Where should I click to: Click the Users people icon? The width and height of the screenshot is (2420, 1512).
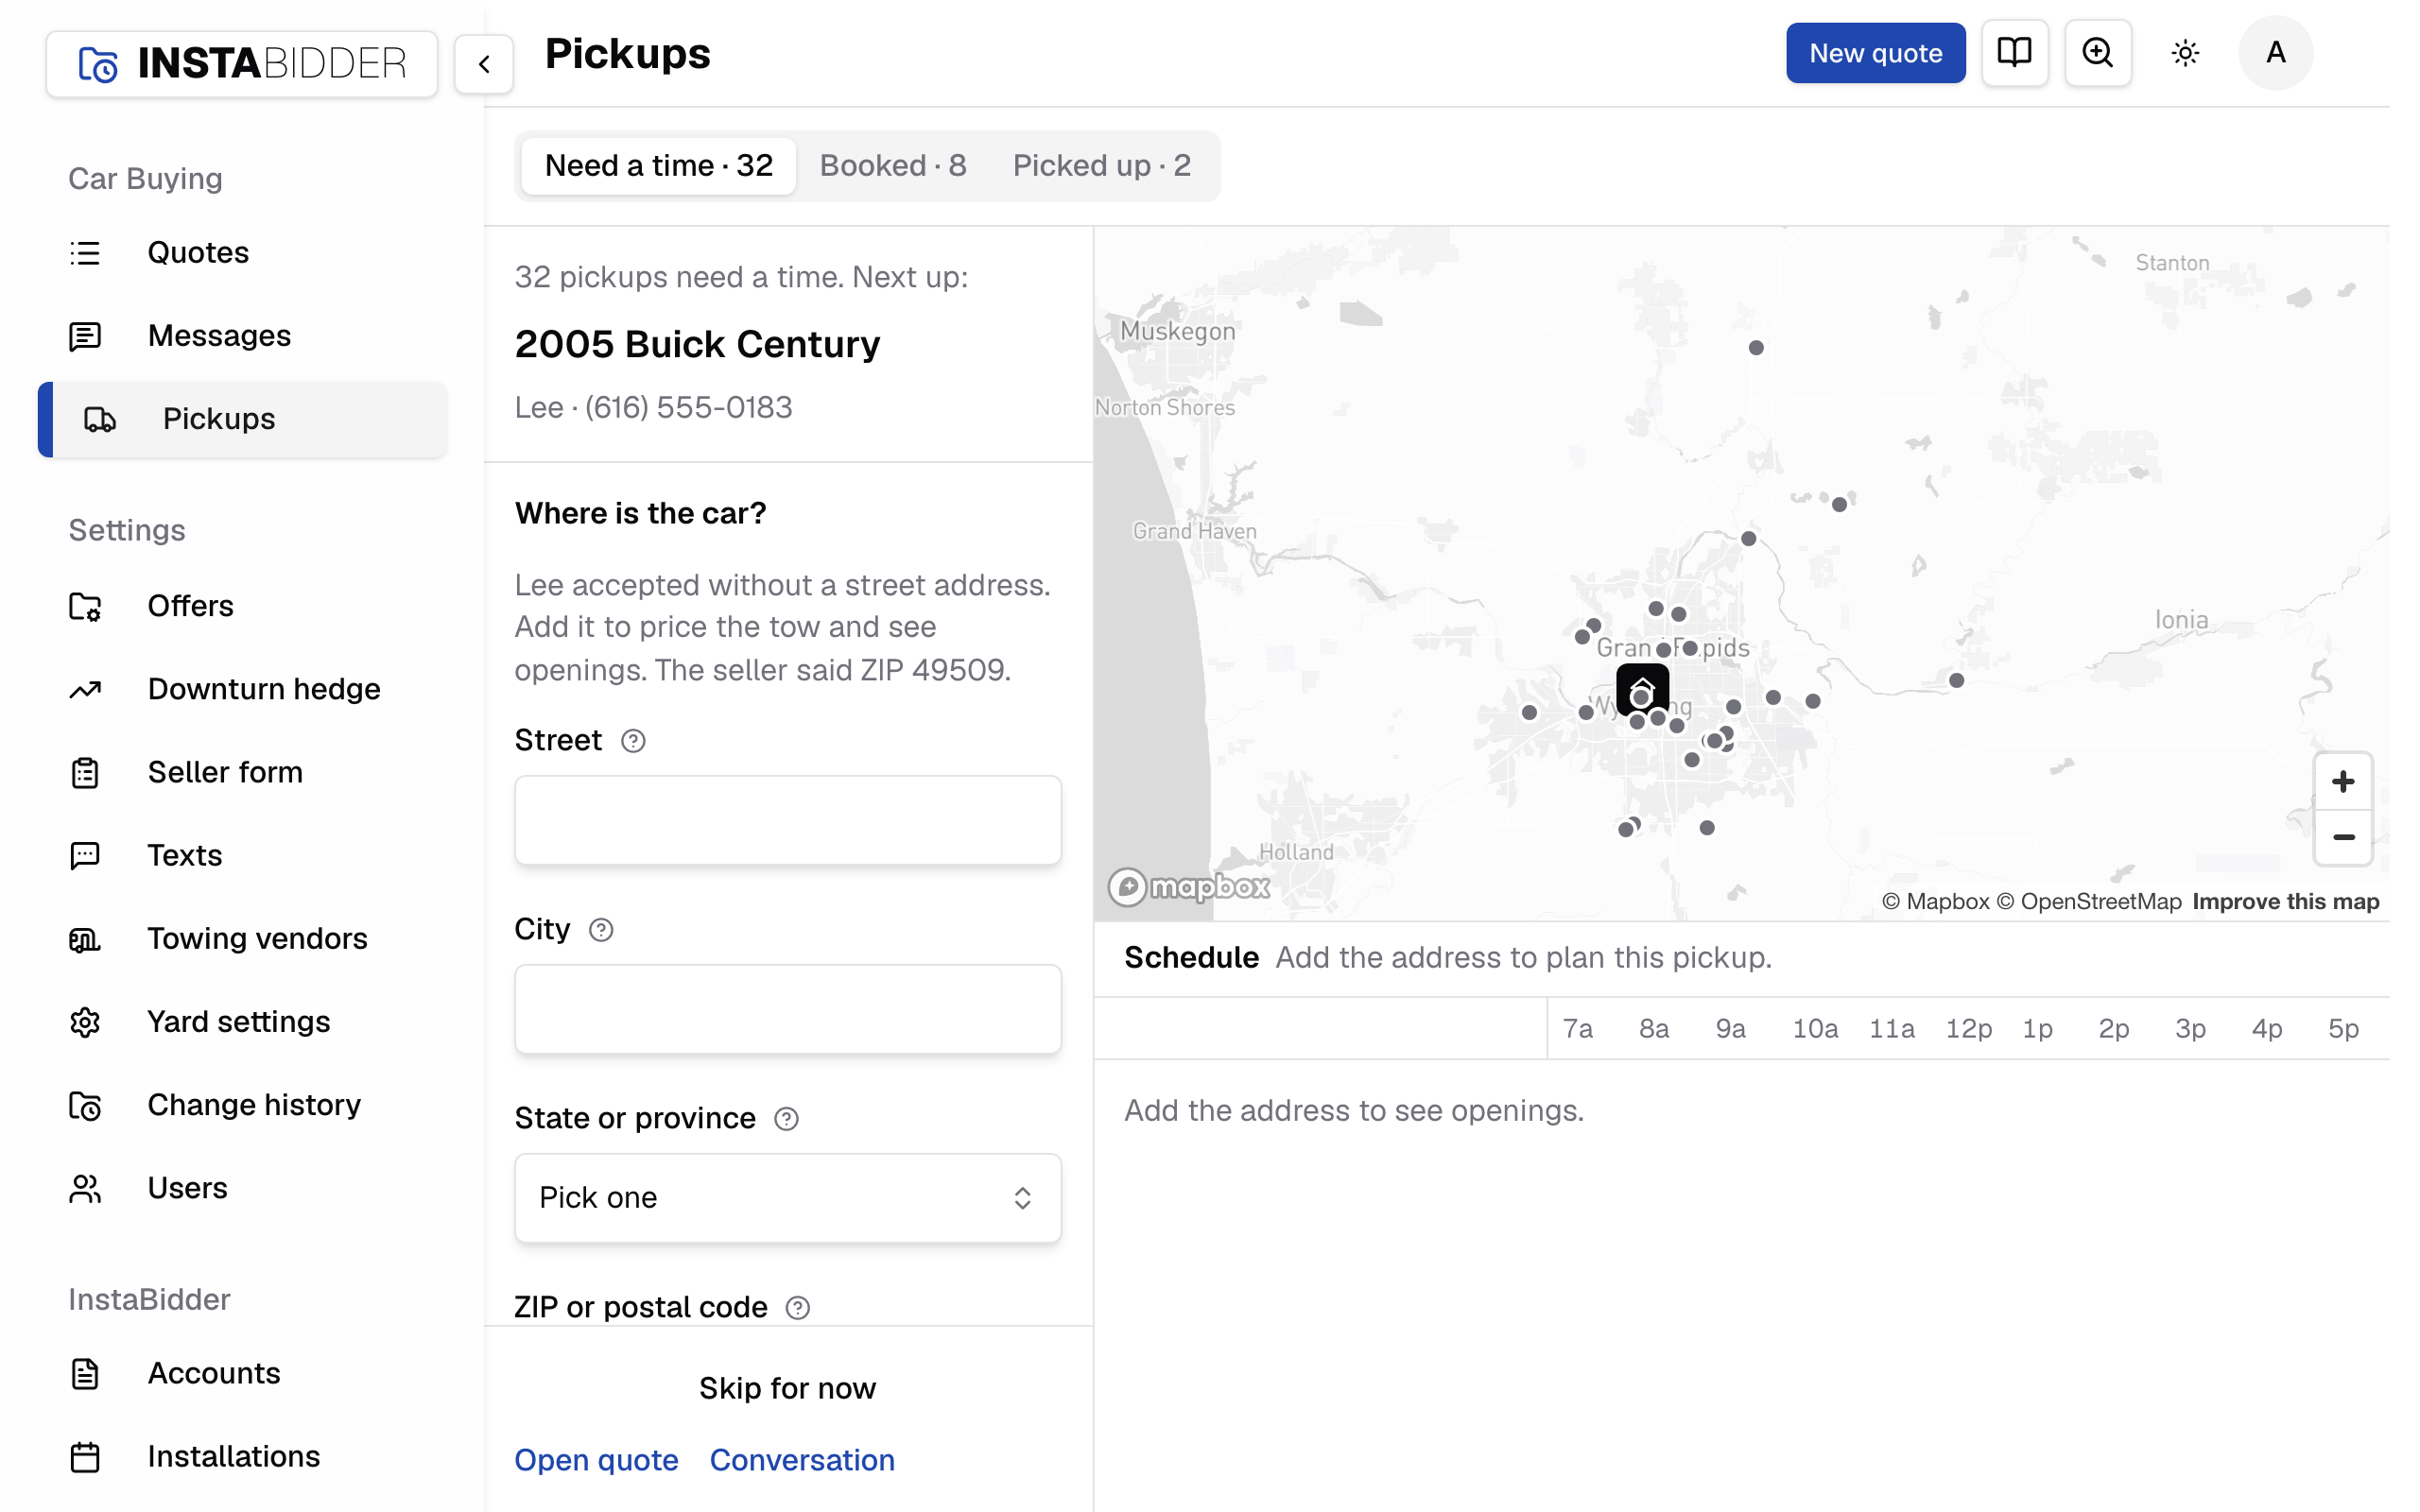(85, 1188)
